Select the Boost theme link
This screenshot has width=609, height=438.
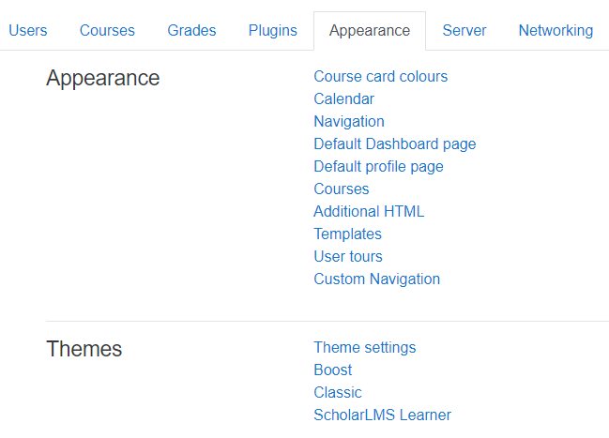[x=333, y=370]
